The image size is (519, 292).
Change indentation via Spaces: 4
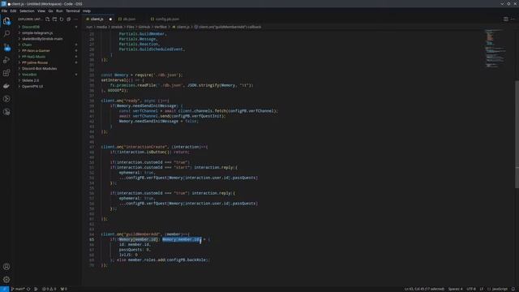pyautogui.click(x=456, y=289)
